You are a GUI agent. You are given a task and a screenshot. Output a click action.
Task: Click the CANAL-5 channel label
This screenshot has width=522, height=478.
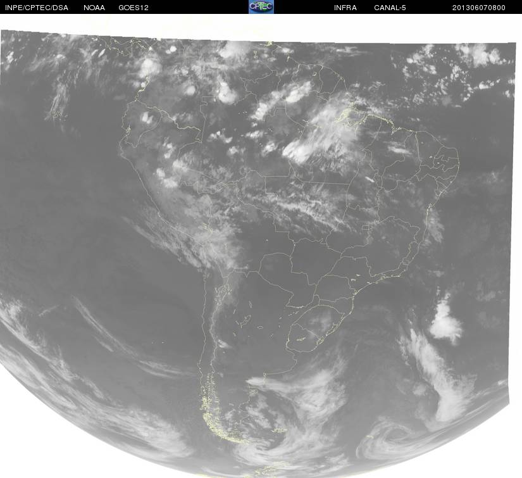[390, 8]
